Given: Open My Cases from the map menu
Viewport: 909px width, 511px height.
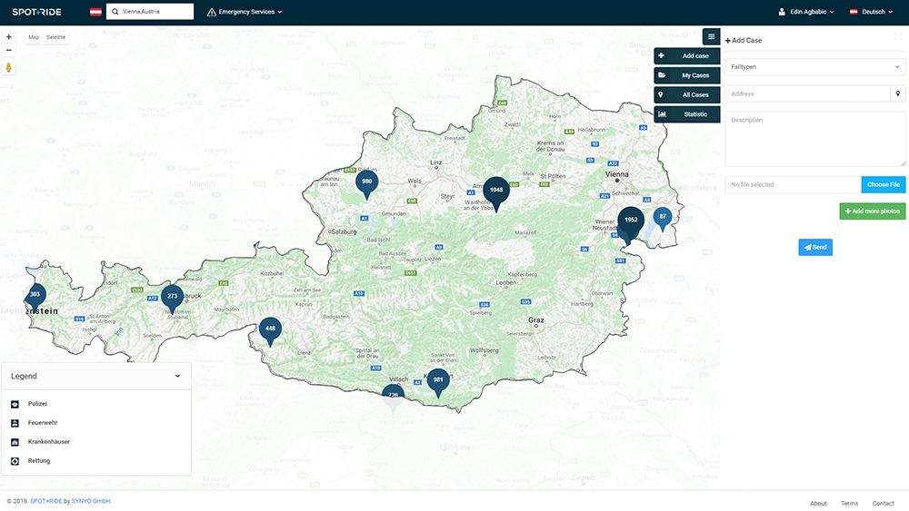Looking at the screenshot, I should 687,75.
